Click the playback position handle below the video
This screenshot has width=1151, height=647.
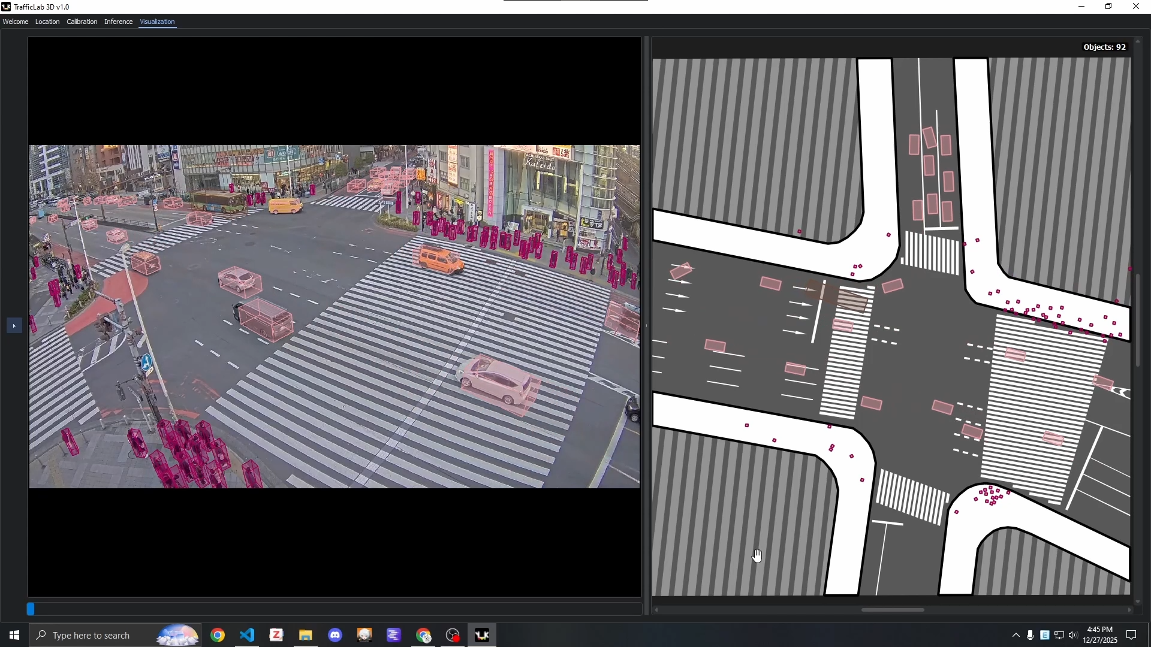click(x=31, y=609)
